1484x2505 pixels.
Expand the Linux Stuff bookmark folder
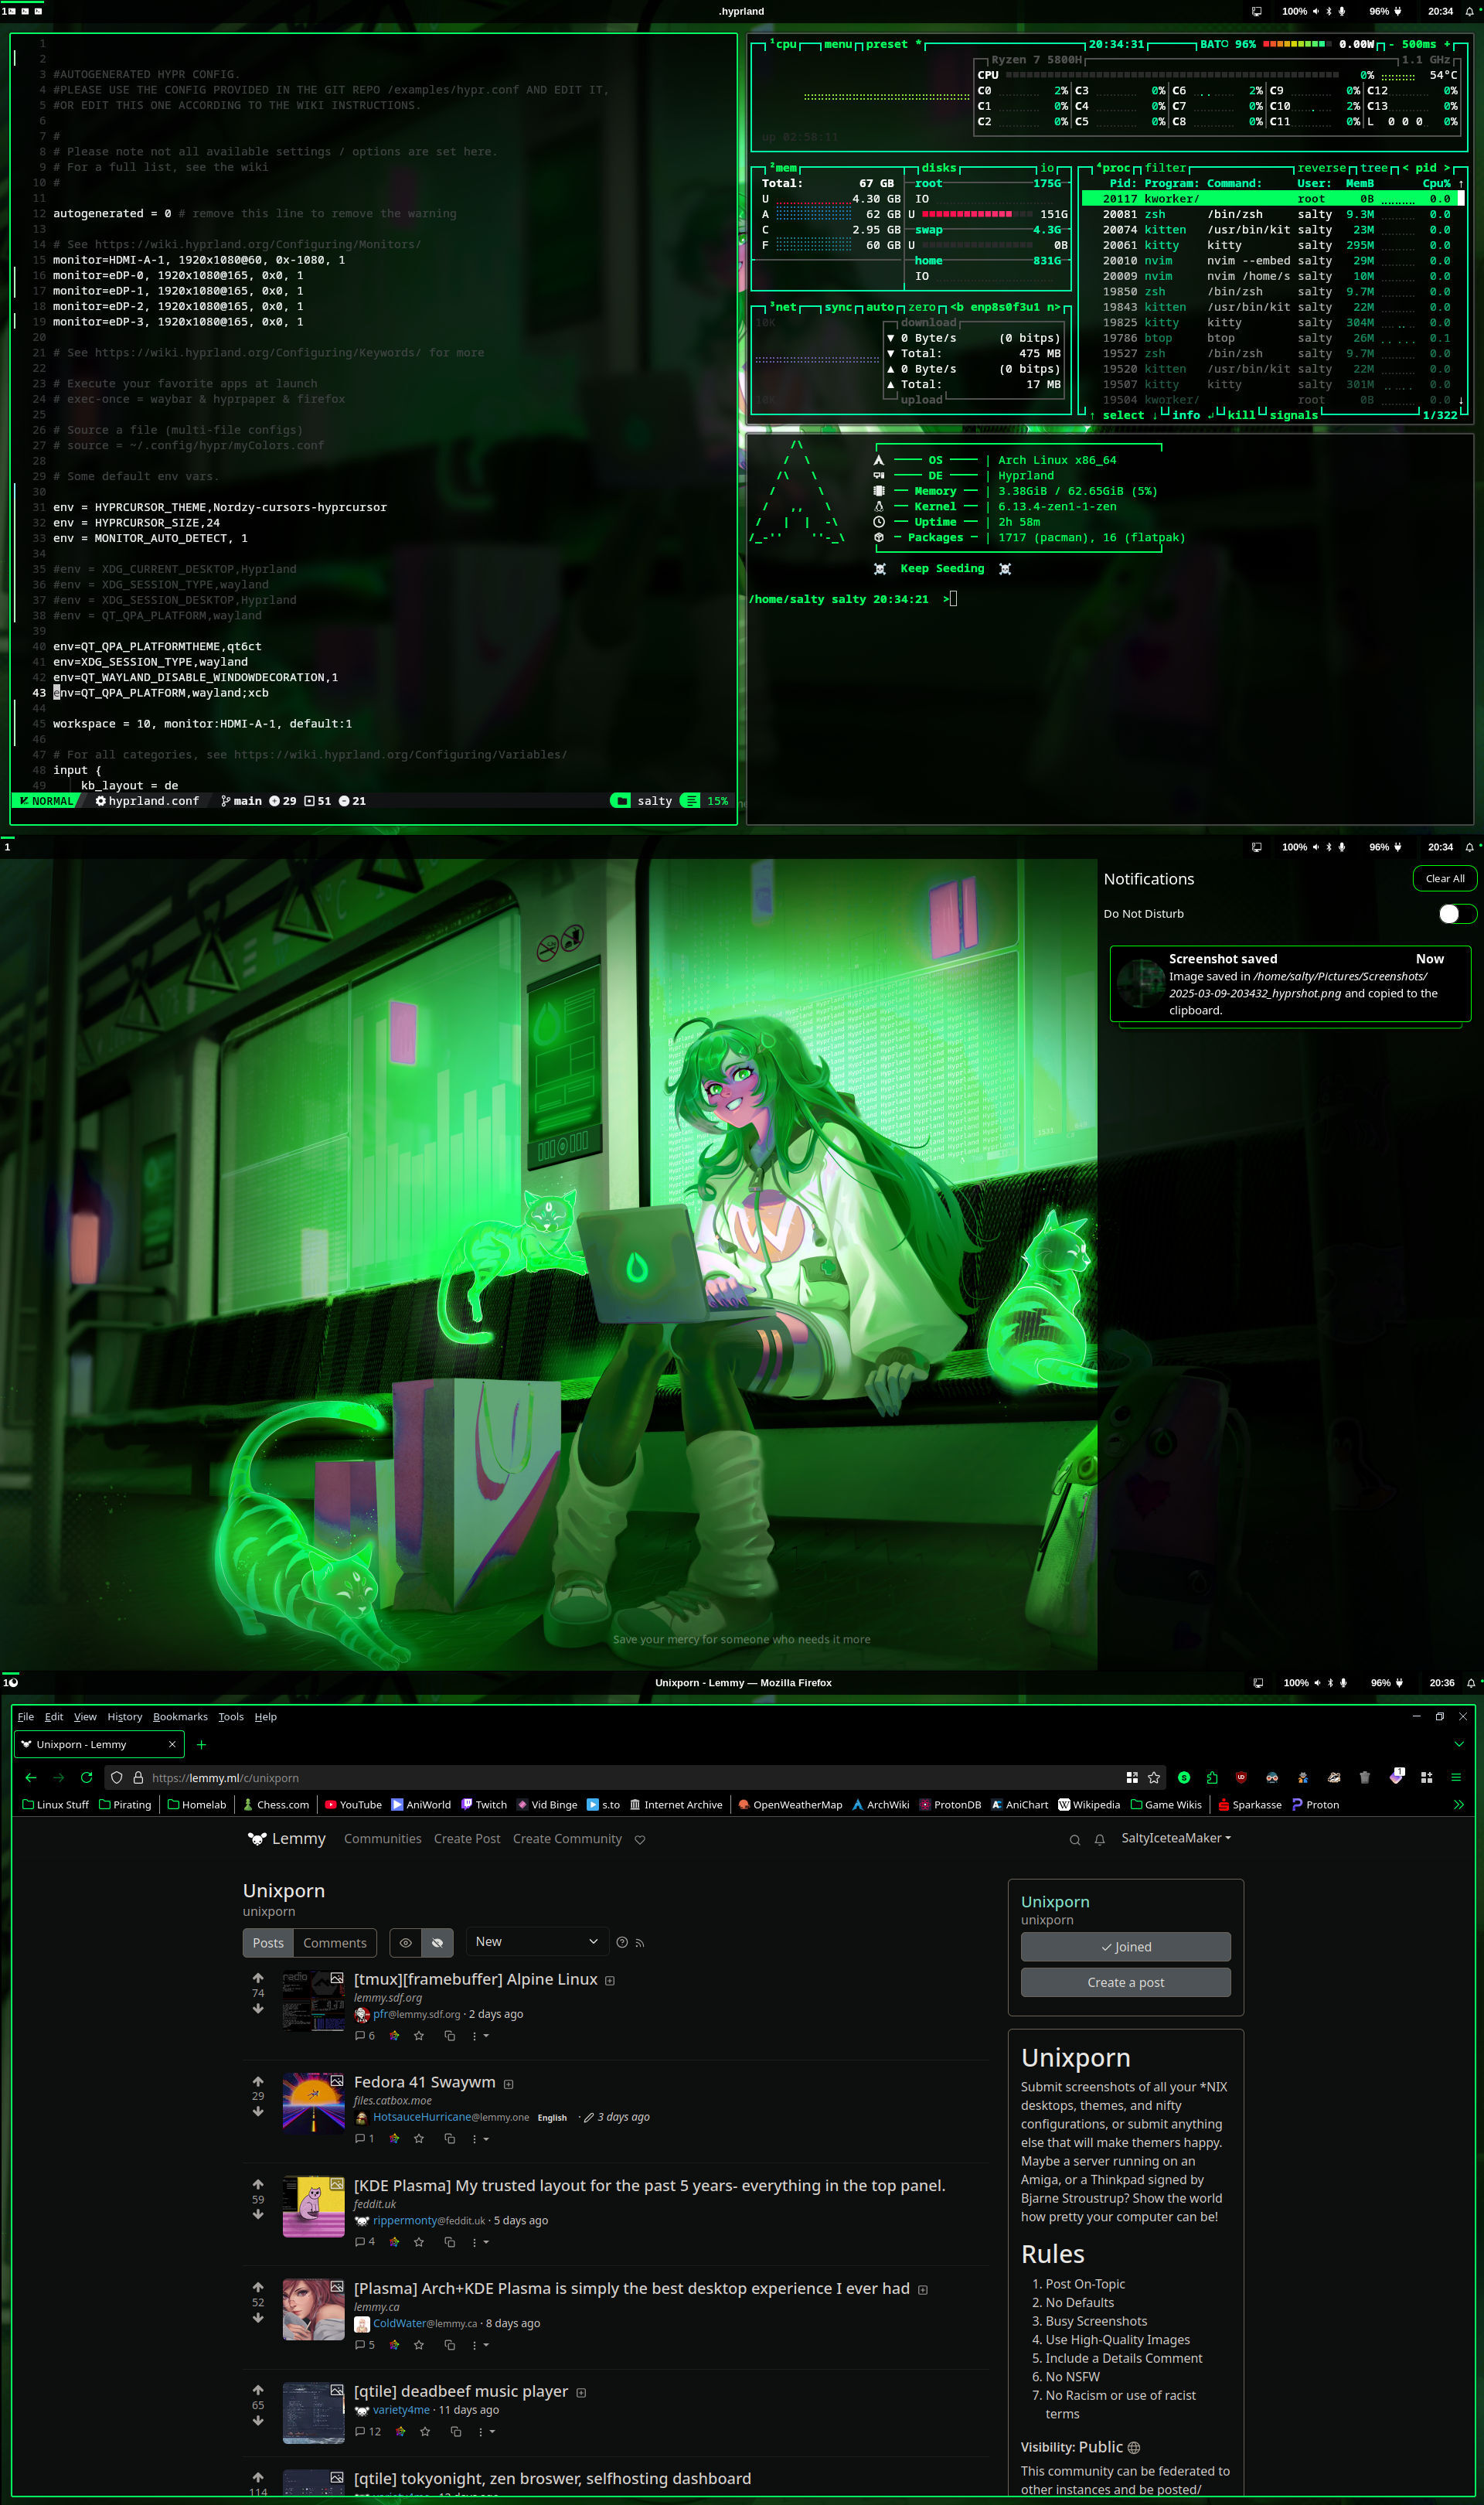click(55, 1804)
